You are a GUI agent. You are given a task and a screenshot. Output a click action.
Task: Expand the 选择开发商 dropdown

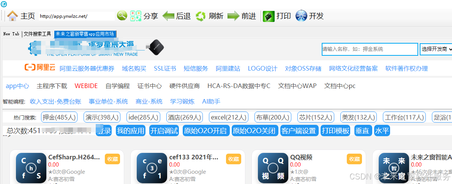(436, 49)
